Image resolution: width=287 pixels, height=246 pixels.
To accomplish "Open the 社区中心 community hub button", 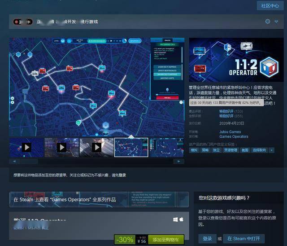I will (x=270, y=6).
